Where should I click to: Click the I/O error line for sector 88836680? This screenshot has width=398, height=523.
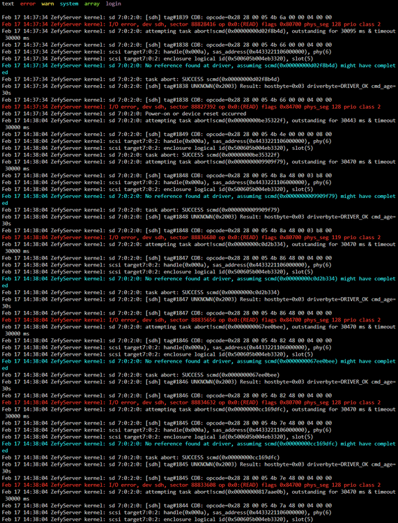click(x=191, y=237)
